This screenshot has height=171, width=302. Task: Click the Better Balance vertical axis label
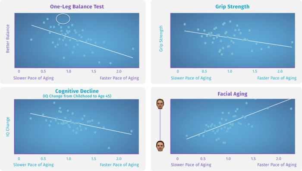coord(7,38)
